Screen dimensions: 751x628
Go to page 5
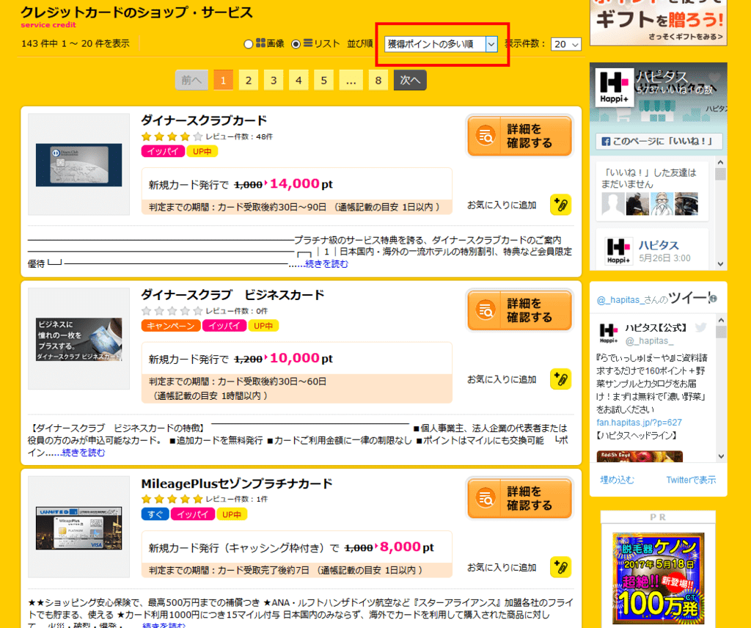coord(323,80)
